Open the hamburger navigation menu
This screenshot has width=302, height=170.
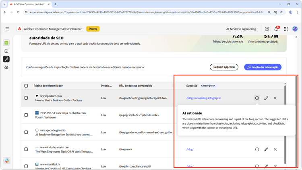[x=7, y=29]
